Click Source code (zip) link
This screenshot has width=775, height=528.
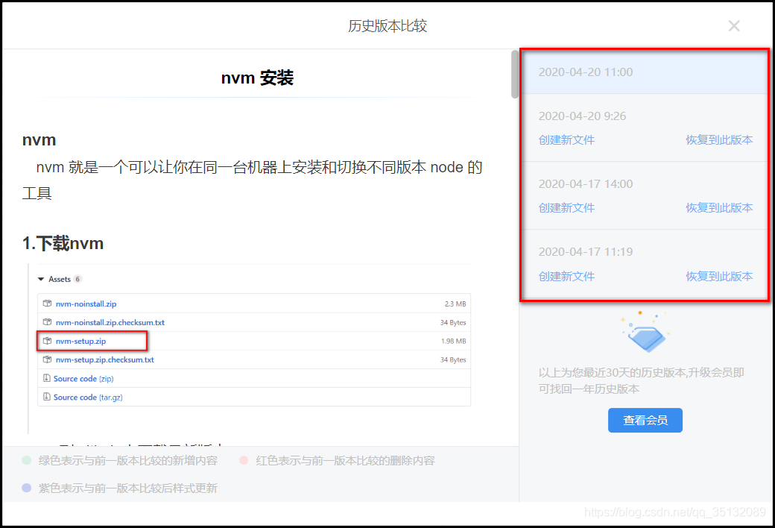coord(83,379)
